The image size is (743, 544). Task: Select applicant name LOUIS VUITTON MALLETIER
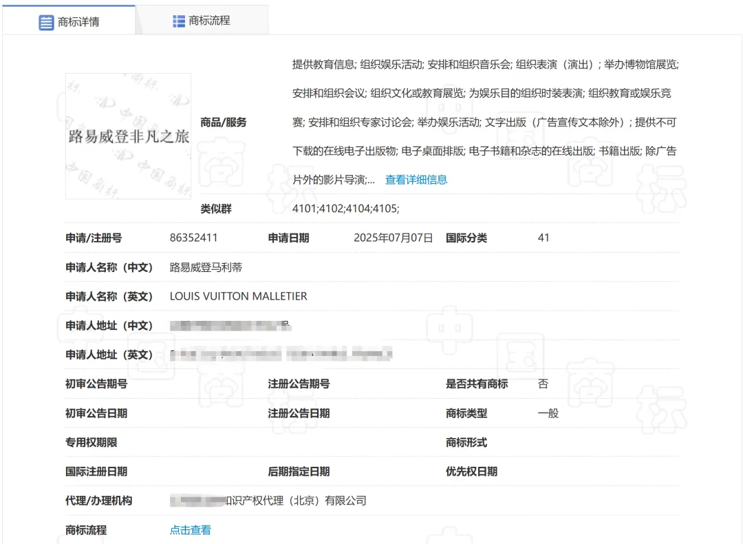click(238, 296)
